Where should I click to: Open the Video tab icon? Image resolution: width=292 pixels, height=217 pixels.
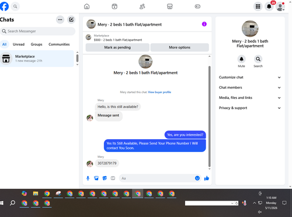(x=114, y=6)
